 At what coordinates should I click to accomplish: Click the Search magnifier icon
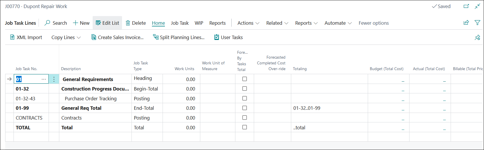(47, 23)
